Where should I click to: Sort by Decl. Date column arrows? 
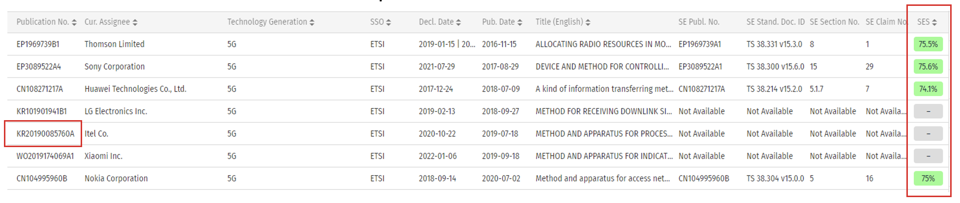[458, 23]
